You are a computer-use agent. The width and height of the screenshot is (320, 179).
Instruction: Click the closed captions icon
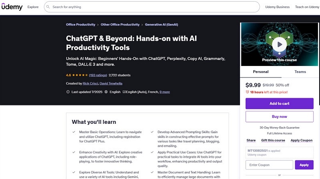[x=124, y=92]
